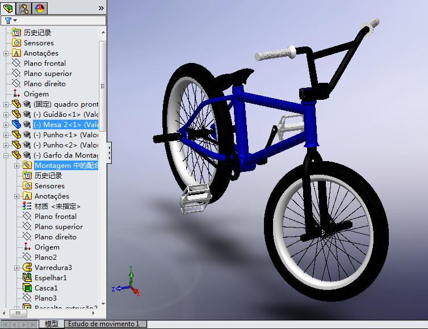Click the tree filter input field

pyautogui.click(x=53, y=20)
